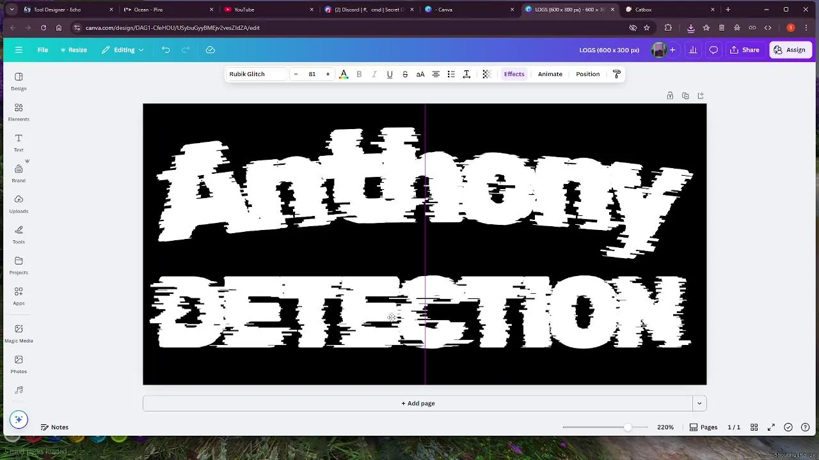This screenshot has width=819, height=460.
Task: Switch to the Catbox browser tab
Action: (x=671, y=10)
